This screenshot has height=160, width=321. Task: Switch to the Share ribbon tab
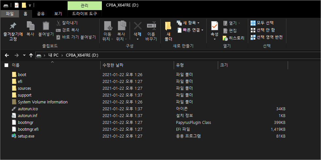pyautogui.click(x=41, y=14)
